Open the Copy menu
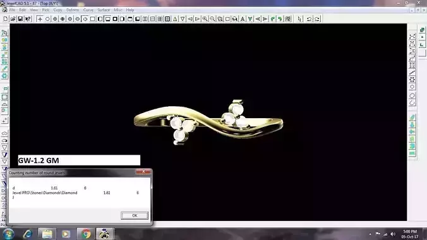This screenshot has height=240, width=427. pos(57,10)
